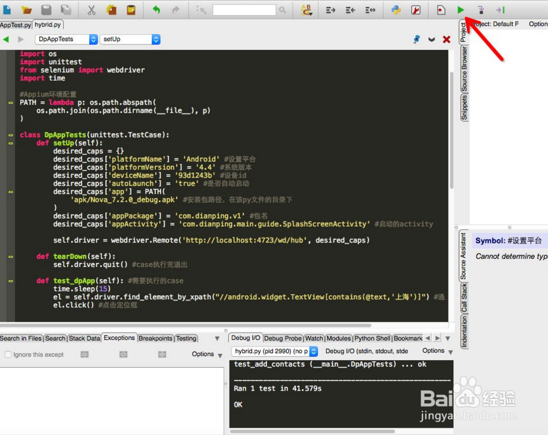Copy selection with the copy icon

click(112, 10)
